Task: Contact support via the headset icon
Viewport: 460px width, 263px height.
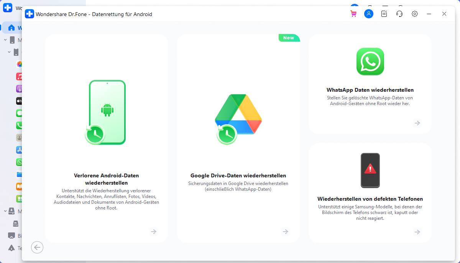Action: point(399,14)
